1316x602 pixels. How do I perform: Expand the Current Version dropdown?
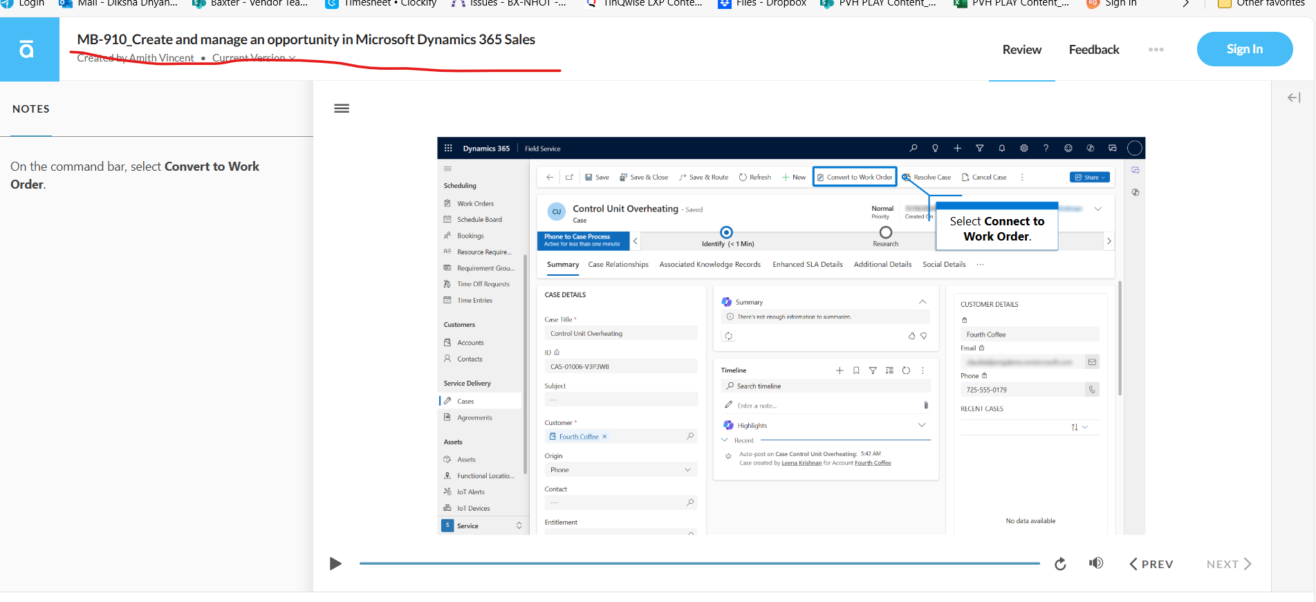click(254, 58)
